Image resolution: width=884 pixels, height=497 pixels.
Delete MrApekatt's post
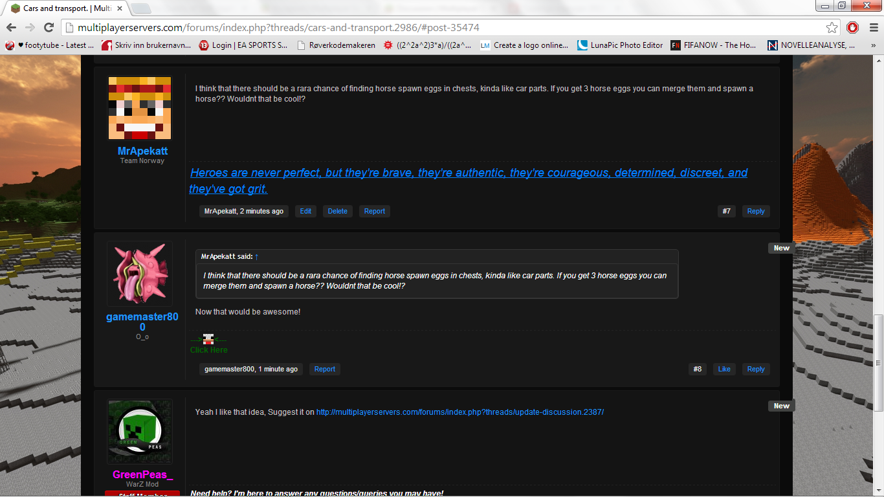337,211
